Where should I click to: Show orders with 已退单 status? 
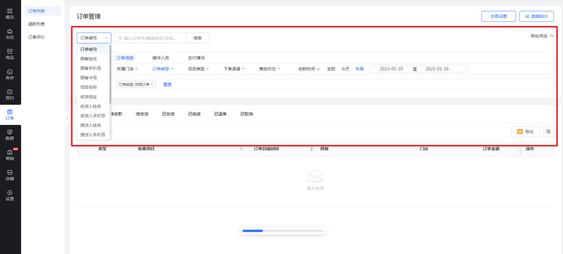click(220, 114)
